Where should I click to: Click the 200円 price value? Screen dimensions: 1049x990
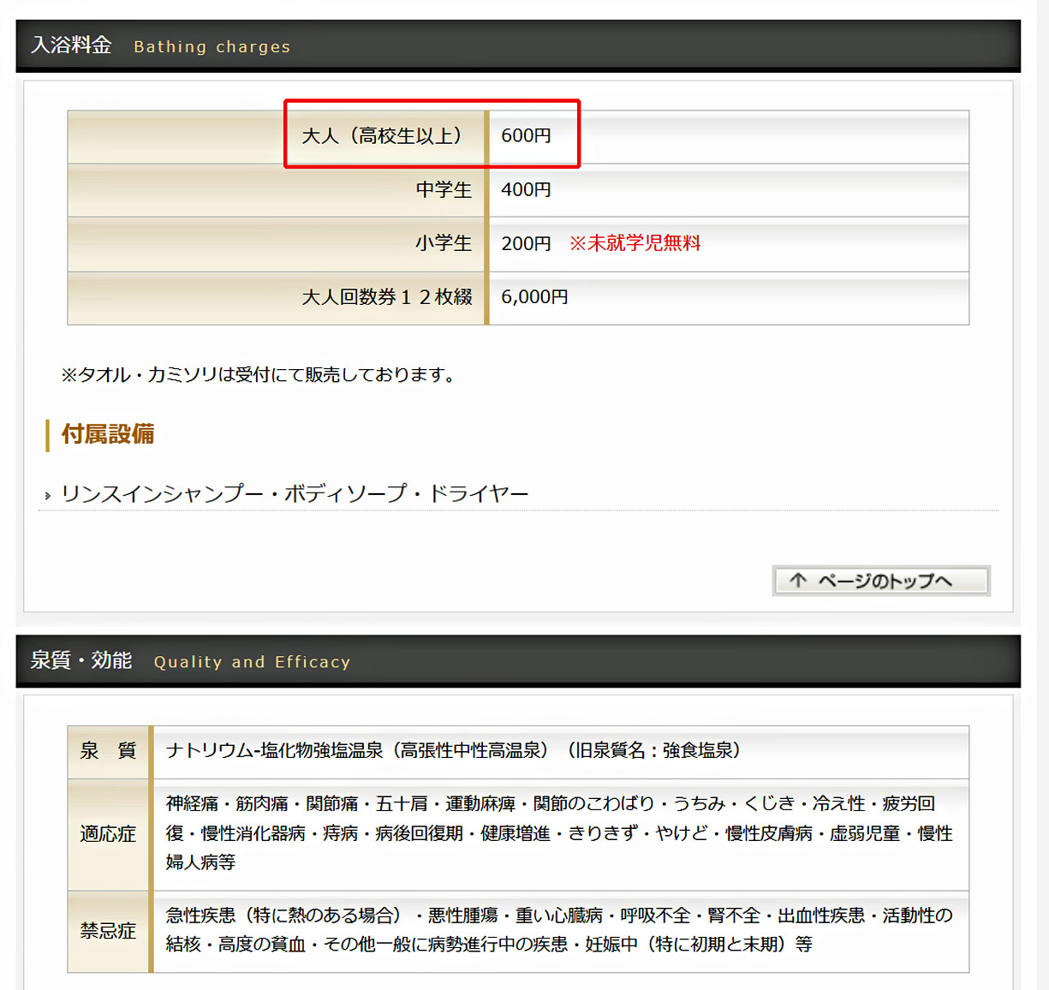click(526, 243)
